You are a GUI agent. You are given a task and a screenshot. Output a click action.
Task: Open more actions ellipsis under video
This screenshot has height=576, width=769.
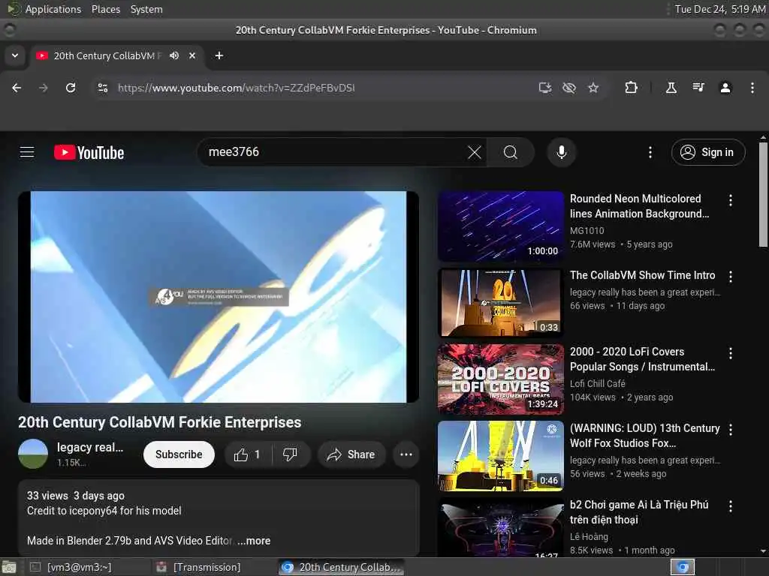pos(406,454)
